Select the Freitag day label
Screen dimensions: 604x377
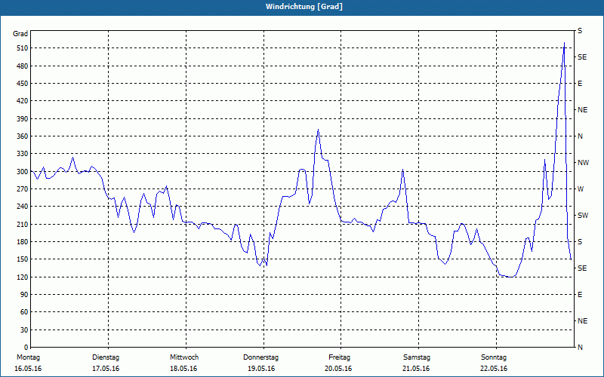[339, 357]
